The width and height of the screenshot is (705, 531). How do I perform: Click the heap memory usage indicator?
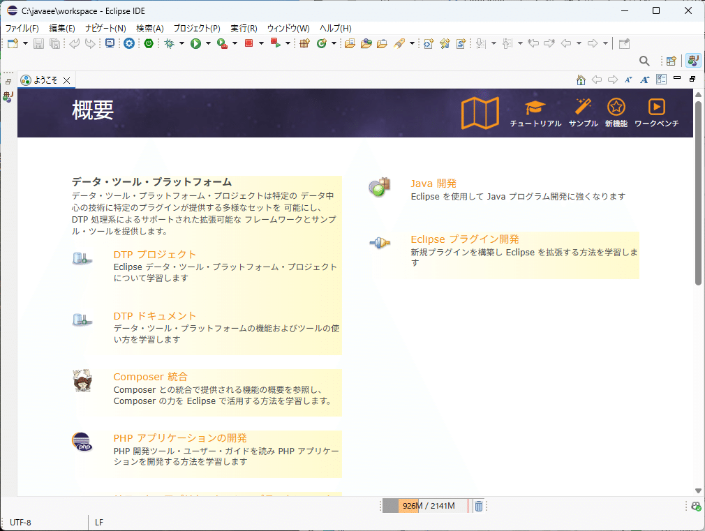[426, 505]
